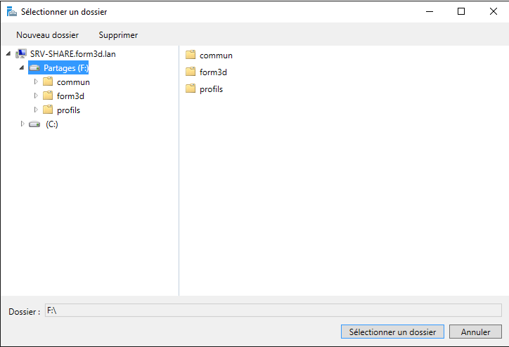This screenshot has width=509, height=347.
Task: Cancel the dialog with Annuler
Action: (475, 332)
